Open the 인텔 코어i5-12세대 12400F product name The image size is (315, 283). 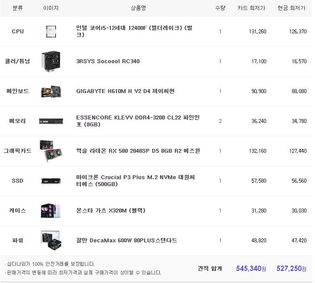tap(134, 32)
